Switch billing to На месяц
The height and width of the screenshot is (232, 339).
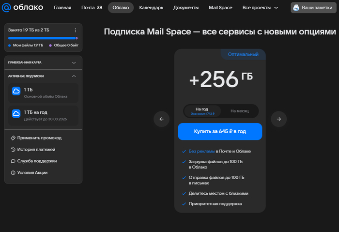point(239,111)
